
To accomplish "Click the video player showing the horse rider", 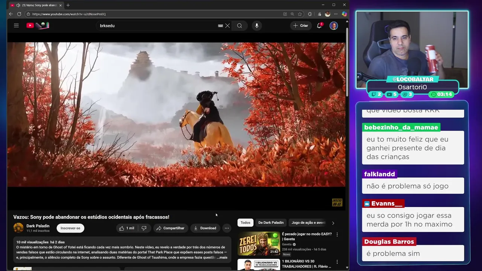I will [x=176, y=114].
